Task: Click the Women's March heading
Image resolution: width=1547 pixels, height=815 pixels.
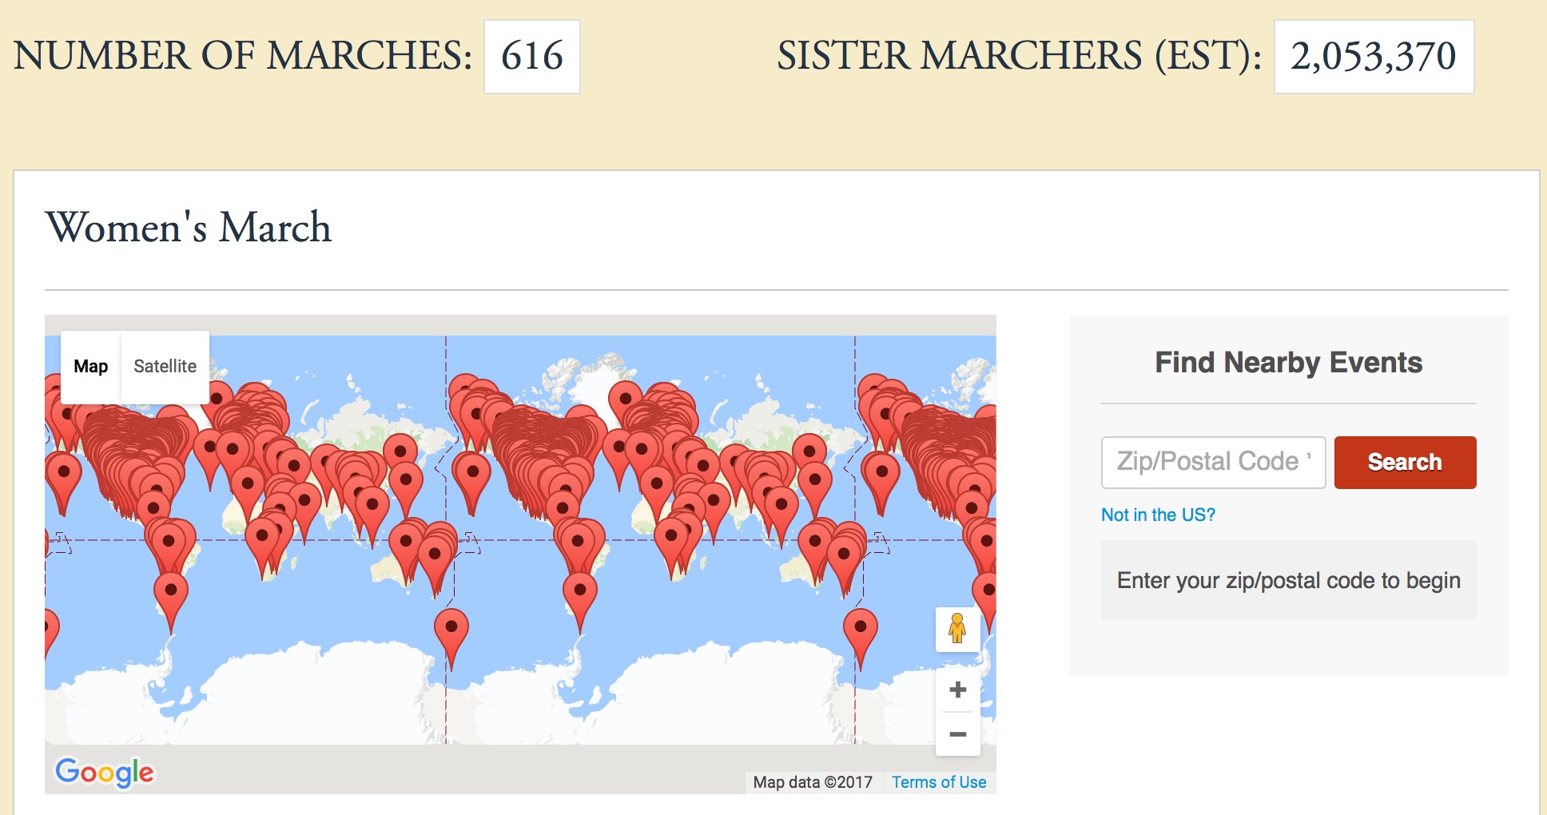Action: pos(189,228)
